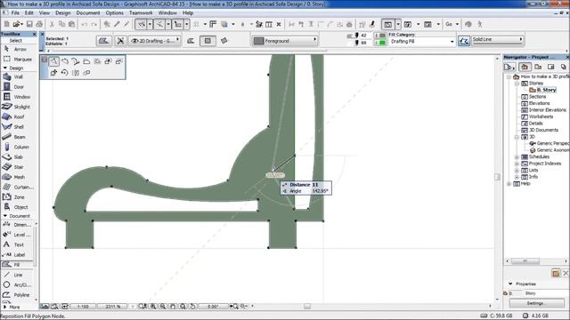
Task: Select the Marquee tool
Action: coord(18,59)
